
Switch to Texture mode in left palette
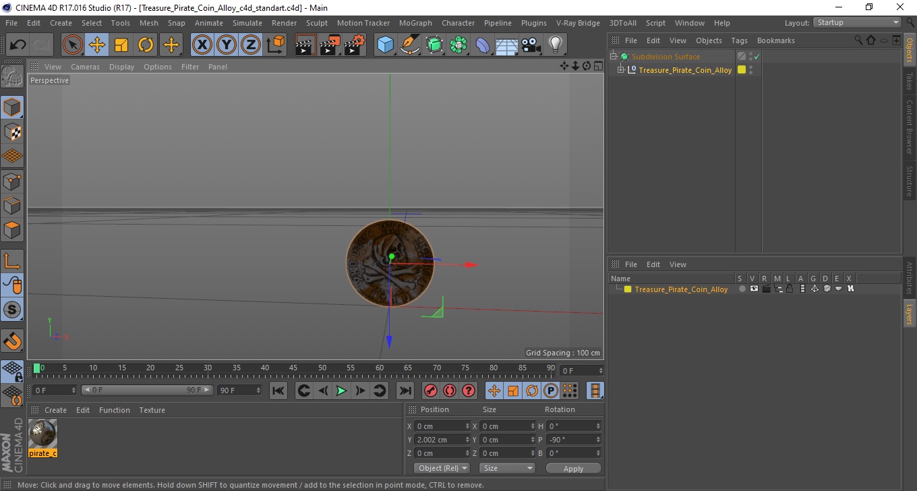click(x=12, y=132)
